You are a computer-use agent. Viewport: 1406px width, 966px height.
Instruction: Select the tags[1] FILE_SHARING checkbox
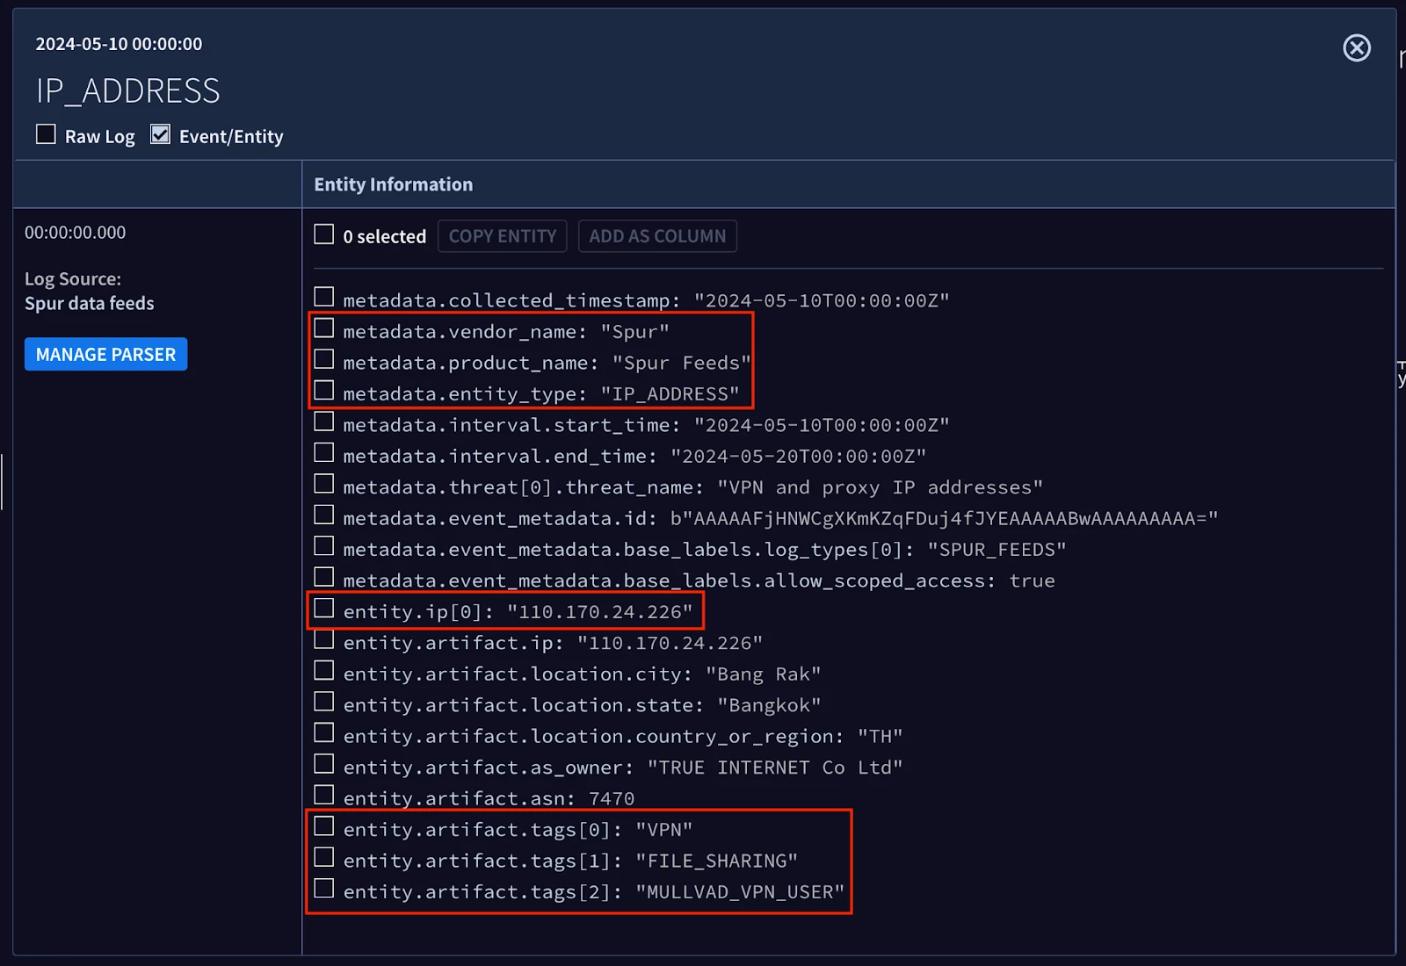(x=324, y=857)
